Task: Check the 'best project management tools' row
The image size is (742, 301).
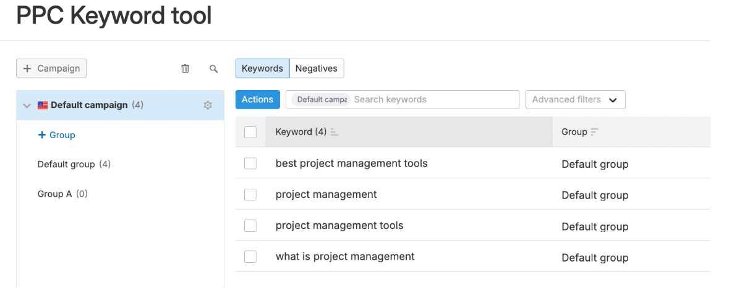Action: [x=250, y=163]
